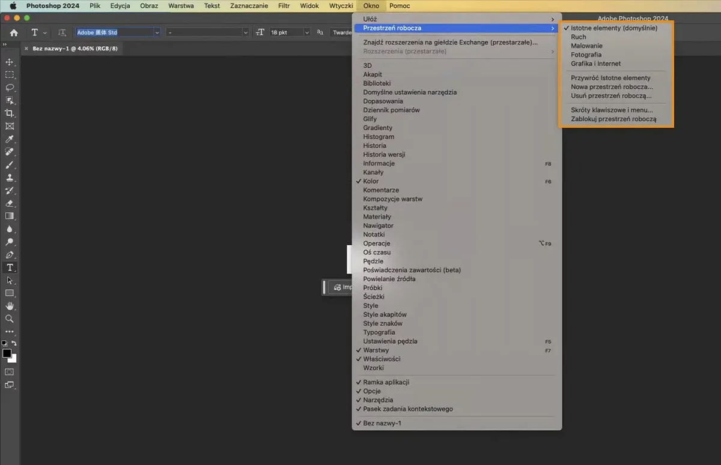Select the Hand tool
This screenshot has height=465, width=721.
[10, 306]
